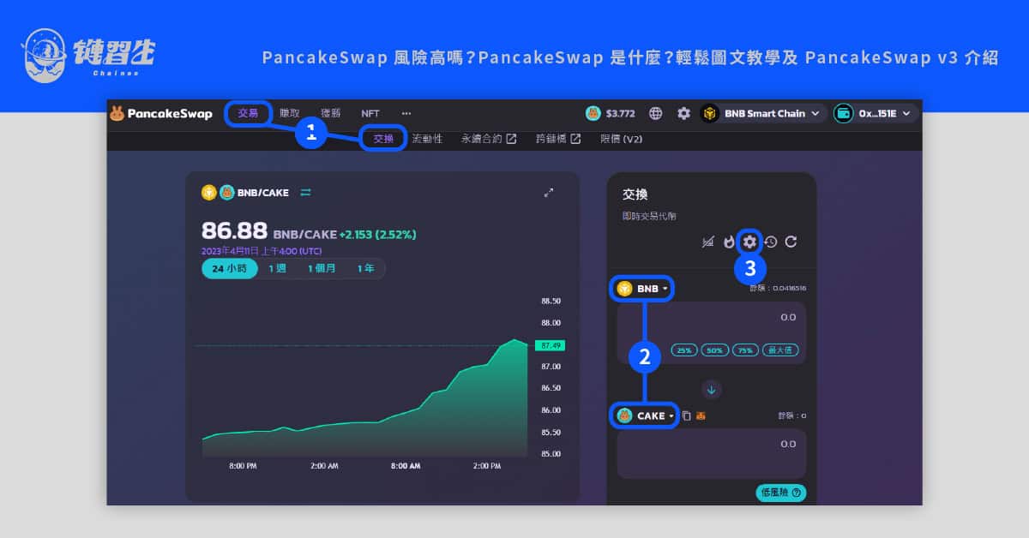This screenshot has height=538, width=1029.
Task: Select the 24 小時 chart range
Action: 230,268
